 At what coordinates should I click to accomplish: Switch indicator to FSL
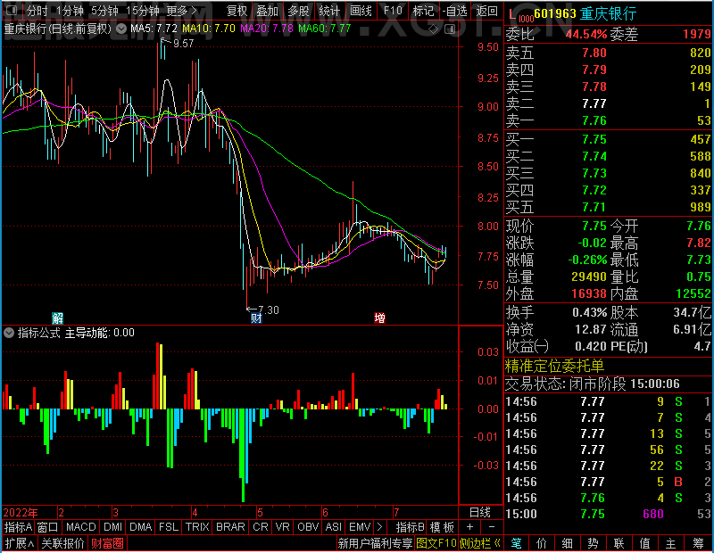[169, 527]
